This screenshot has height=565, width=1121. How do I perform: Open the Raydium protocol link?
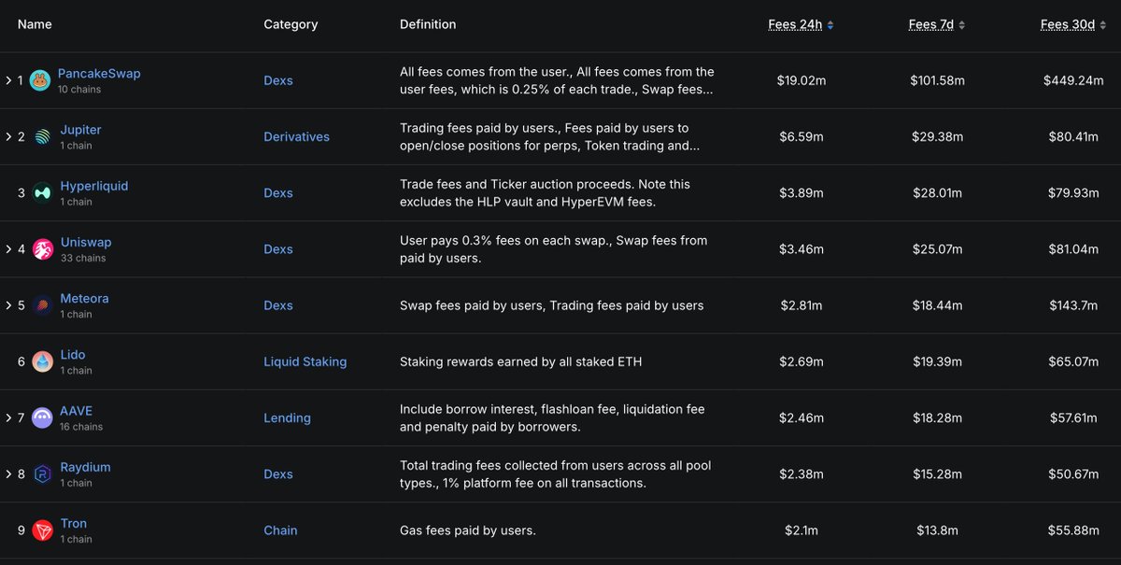[x=86, y=467]
